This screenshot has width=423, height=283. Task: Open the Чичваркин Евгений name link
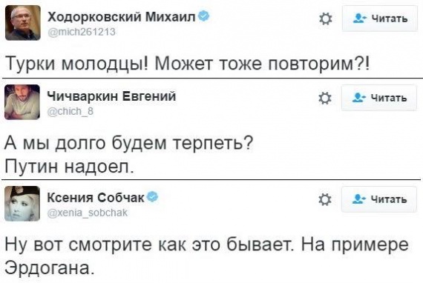[x=111, y=96]
